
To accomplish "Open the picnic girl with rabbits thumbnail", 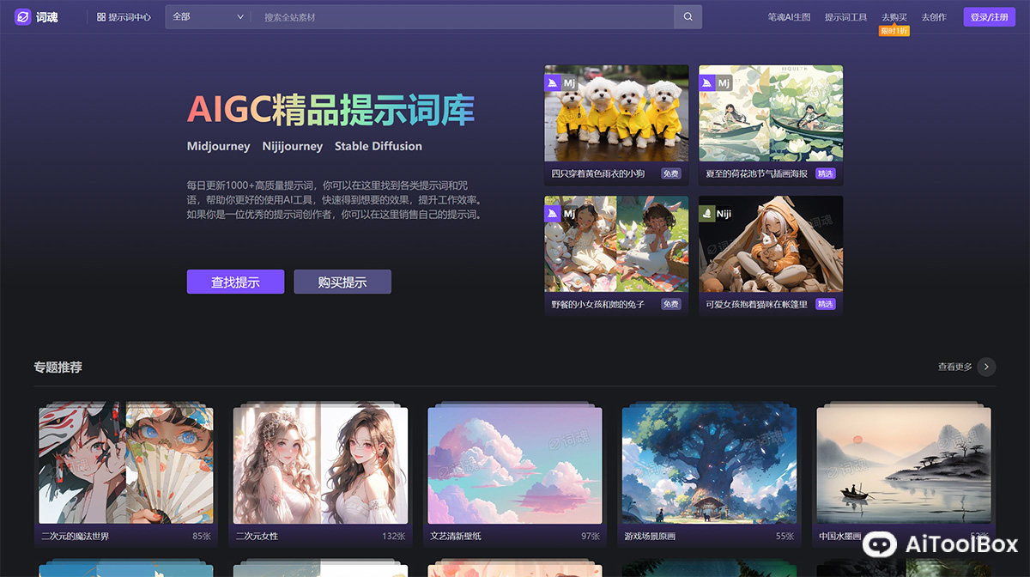I will pos(616,244).
